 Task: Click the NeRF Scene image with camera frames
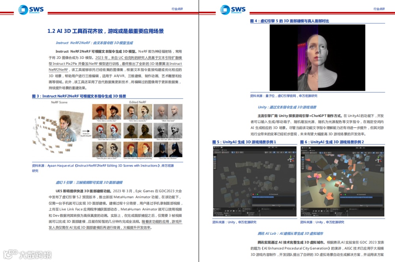(58, 132)
